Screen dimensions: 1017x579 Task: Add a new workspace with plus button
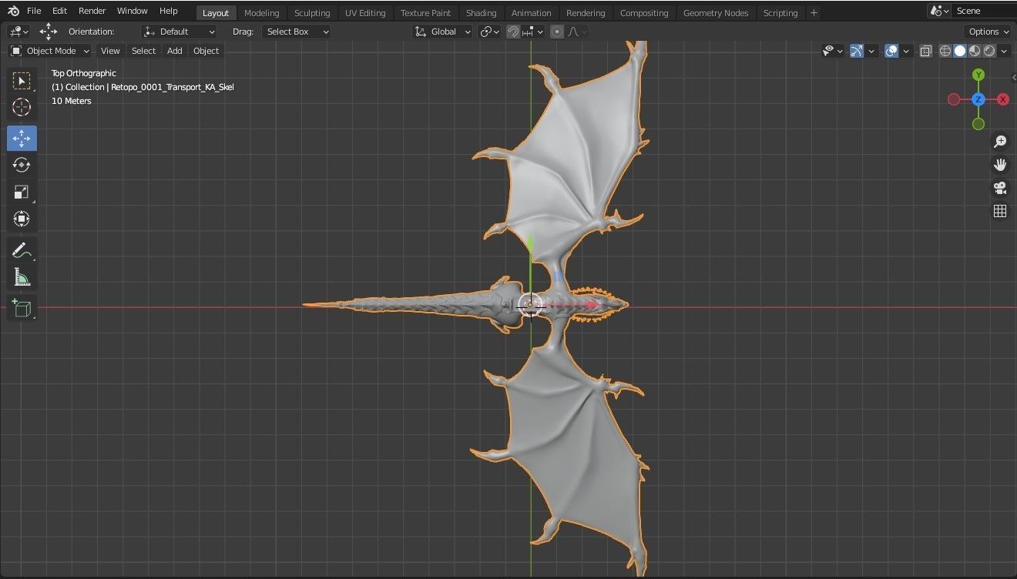coord(814,13)
